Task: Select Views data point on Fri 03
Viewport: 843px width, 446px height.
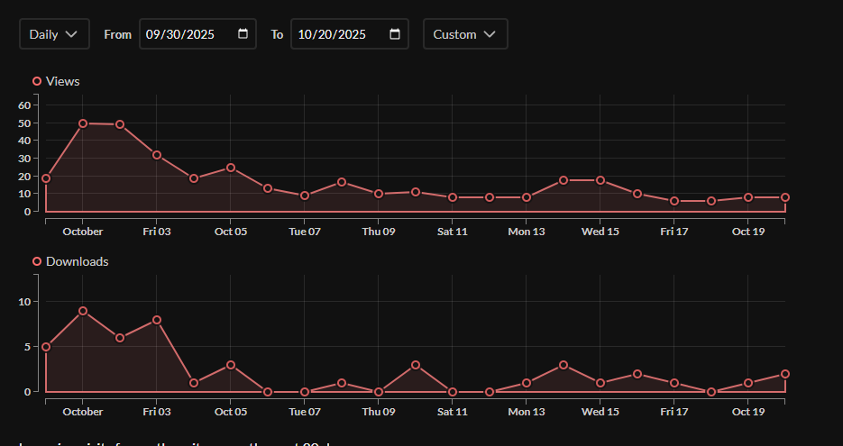Action: tap(157, 155)
